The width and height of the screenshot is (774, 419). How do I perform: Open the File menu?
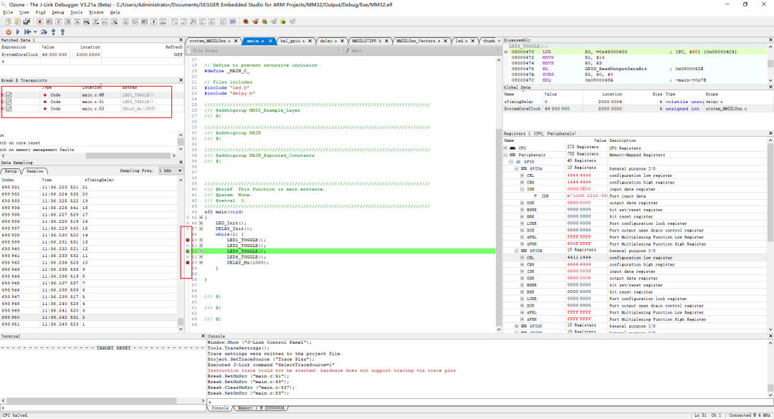pos(8,12)
